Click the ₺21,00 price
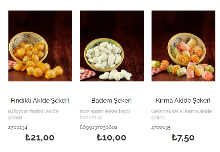This screenshot has height=152, width=220. (x=40, y=137)
